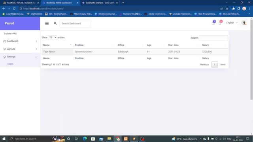Focus the table Search input box
Image resolution: width=253 pixels, height=142 pixels.
tap(213, 38)
